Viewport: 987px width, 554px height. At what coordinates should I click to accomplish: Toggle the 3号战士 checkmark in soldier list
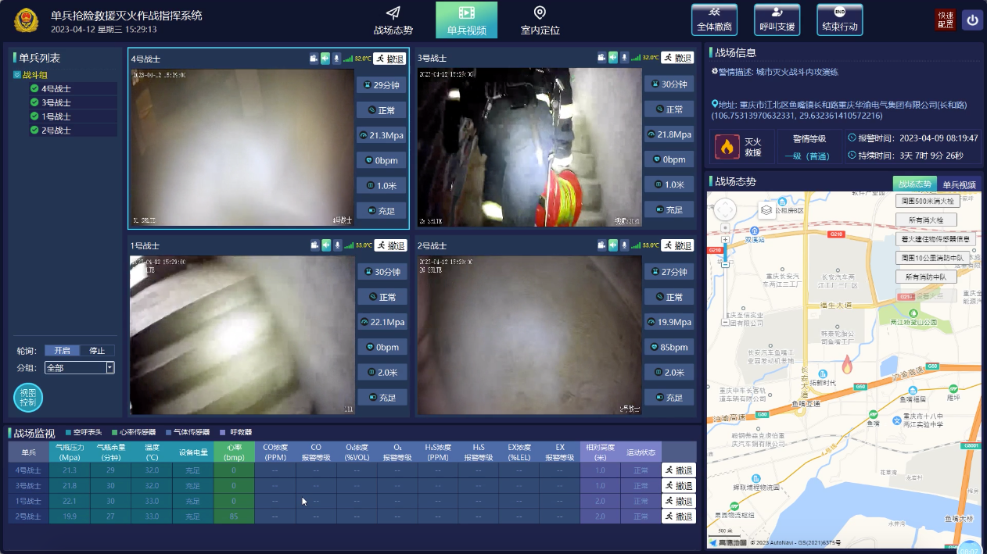(x=34, y=102)
